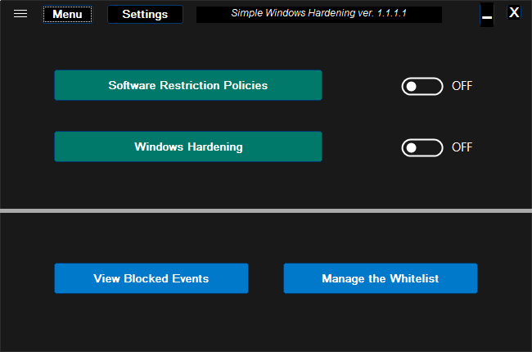Toggle the Software Restriction Policies switch
This screenshot has width=532, height=352.
422,86
